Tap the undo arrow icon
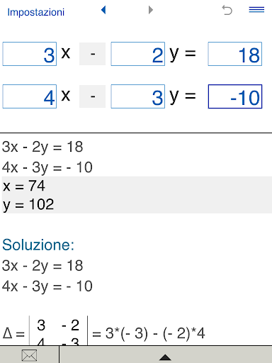This screenshot has width=272, height=363. pyautogui.click(x=227, y=10)
